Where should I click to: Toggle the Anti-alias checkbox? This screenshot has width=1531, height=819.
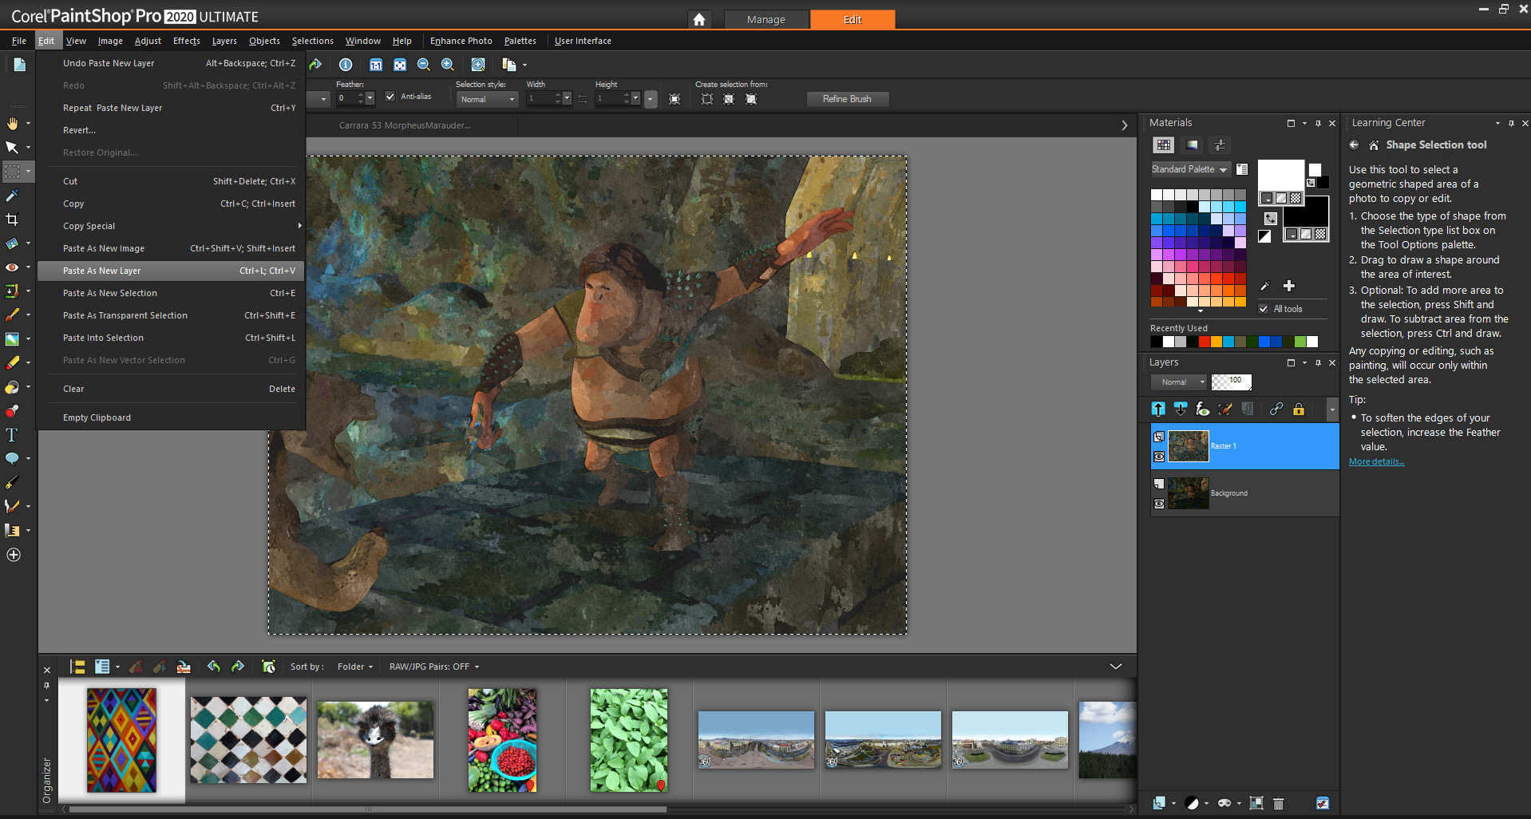click(x=390, y=97)
